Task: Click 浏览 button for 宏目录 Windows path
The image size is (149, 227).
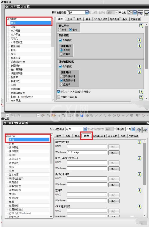Action: pyautogui.click(x=114, y=201)
